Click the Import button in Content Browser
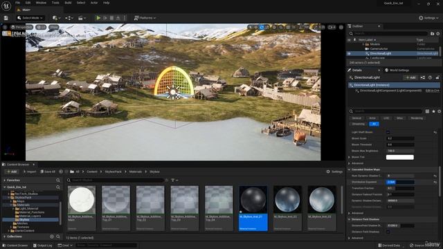The width and height of the screenshot is (443, 249). tap(30, 172)
